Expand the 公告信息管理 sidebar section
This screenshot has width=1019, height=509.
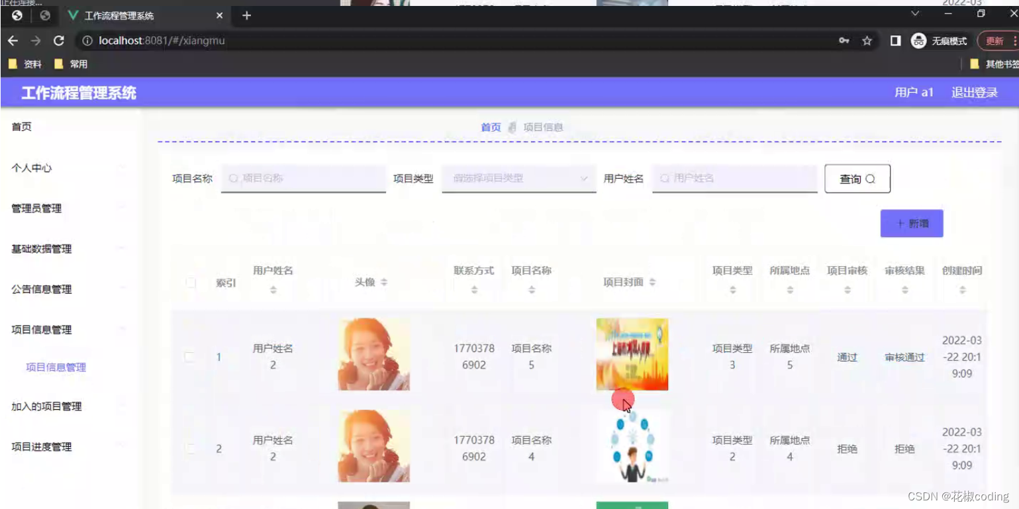click(40, 289)
